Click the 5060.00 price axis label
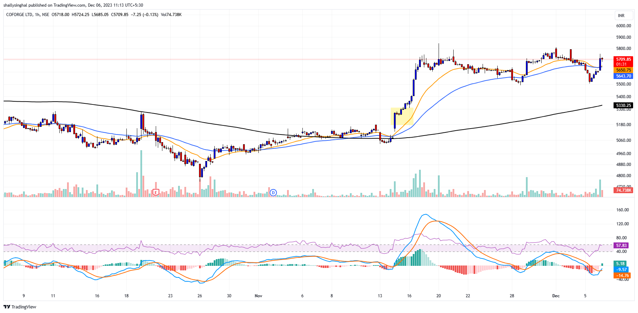This screenshot has width=638, height=313. [624, 140]
